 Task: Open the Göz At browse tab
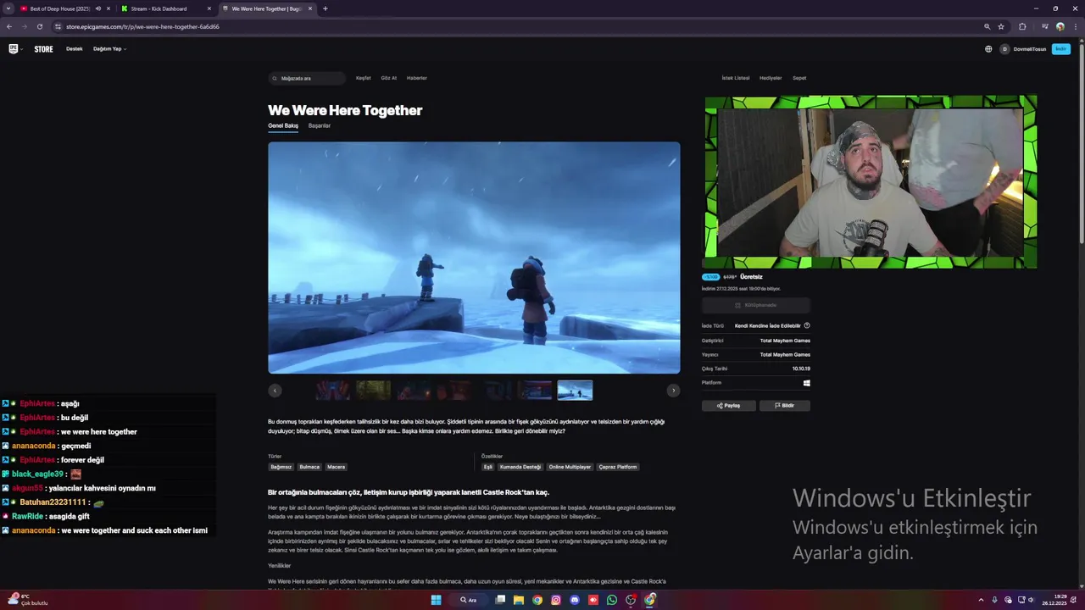tap(389, 78)
